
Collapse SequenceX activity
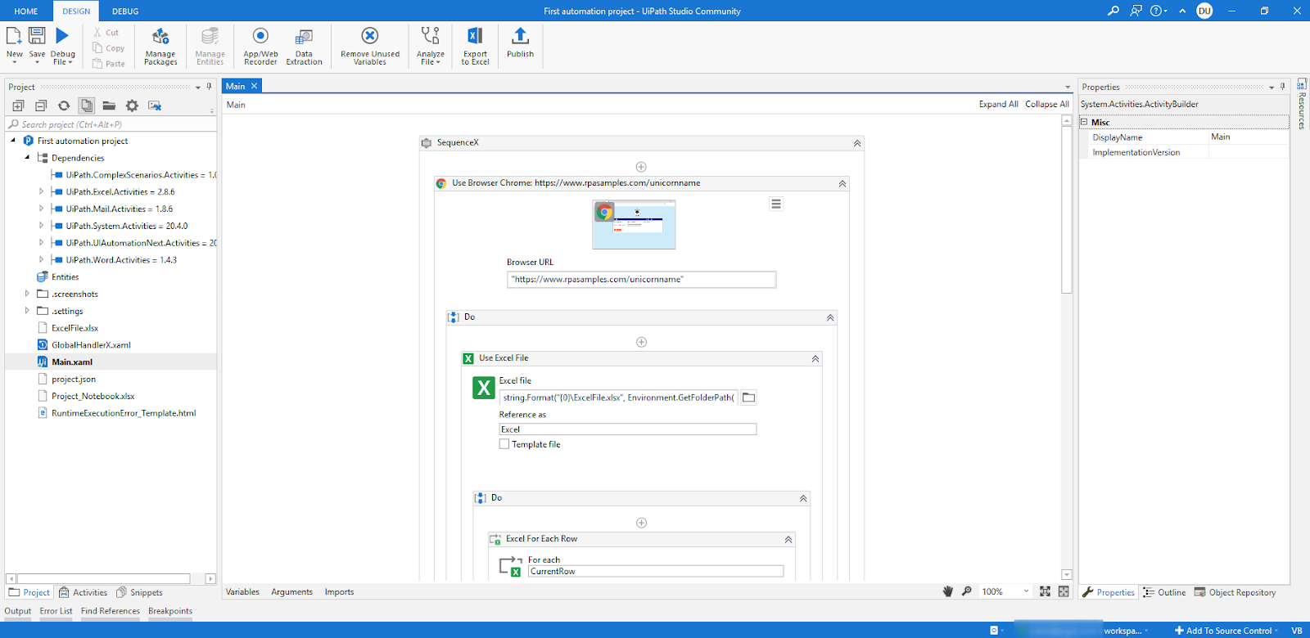point(857,143)
